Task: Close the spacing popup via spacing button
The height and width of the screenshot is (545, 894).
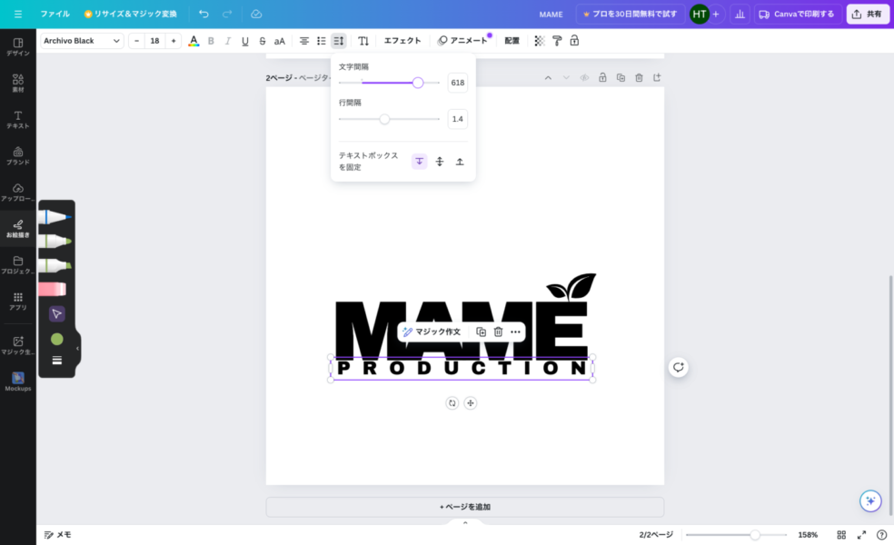Action: point(339,41)
